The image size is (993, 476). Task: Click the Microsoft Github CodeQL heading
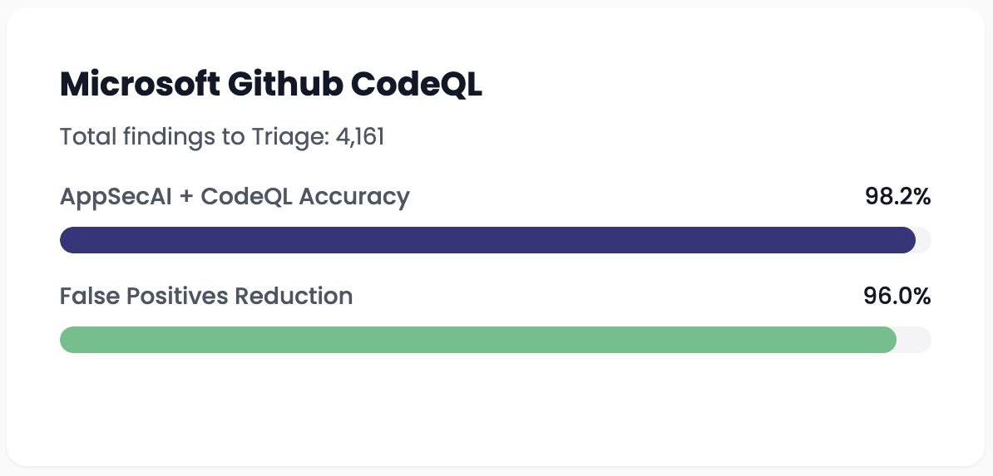[271, 85]
